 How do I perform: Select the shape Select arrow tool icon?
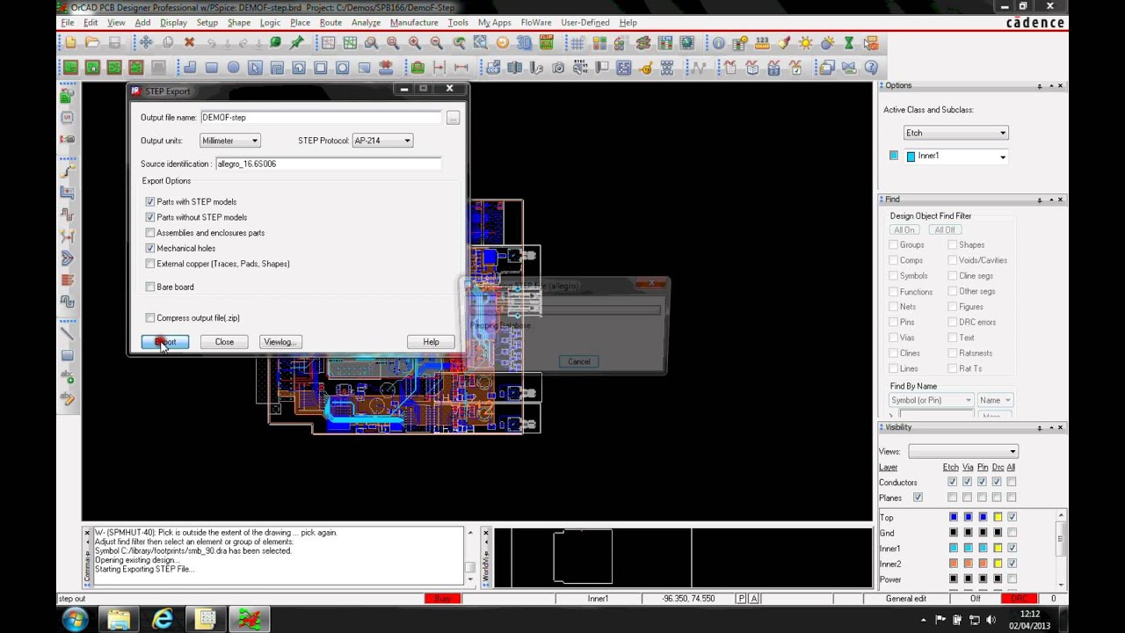[x=255, y=67]
